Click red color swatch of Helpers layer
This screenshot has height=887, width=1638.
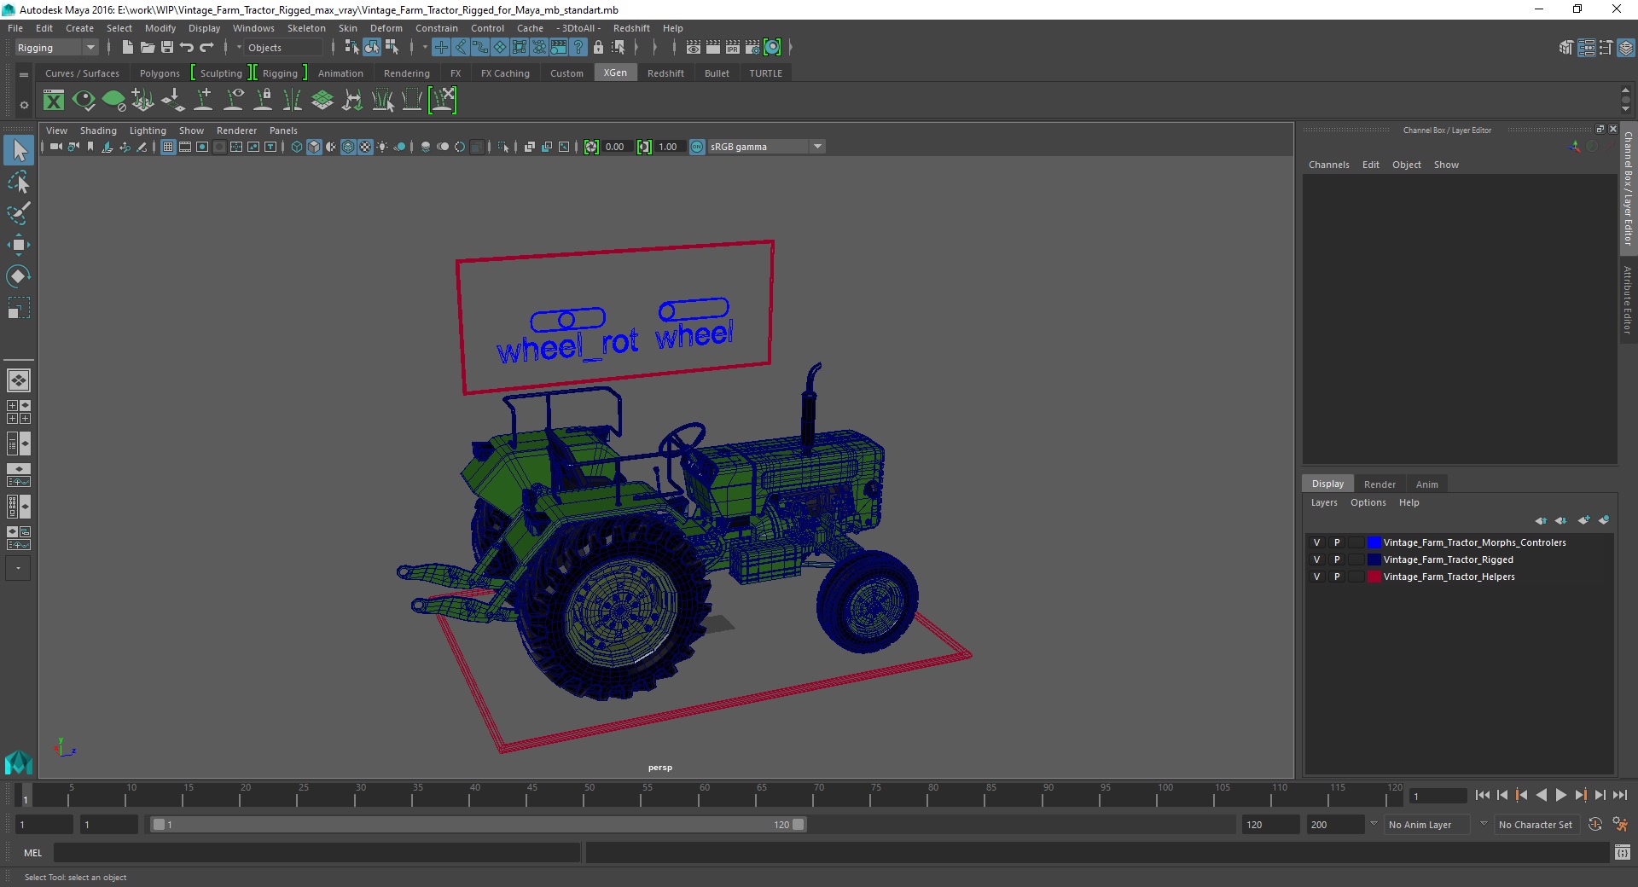(1374, 577)
